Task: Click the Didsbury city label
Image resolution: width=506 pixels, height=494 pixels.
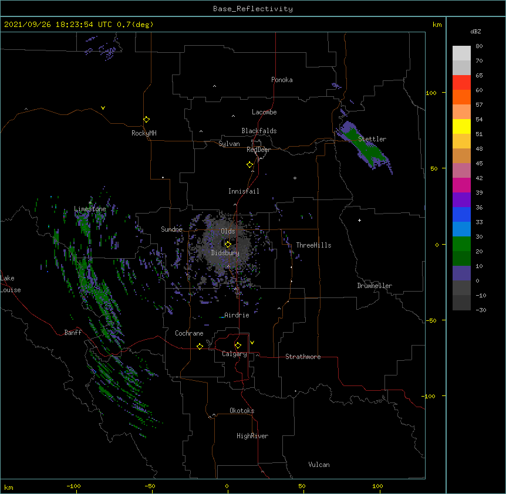Action: 225,253
